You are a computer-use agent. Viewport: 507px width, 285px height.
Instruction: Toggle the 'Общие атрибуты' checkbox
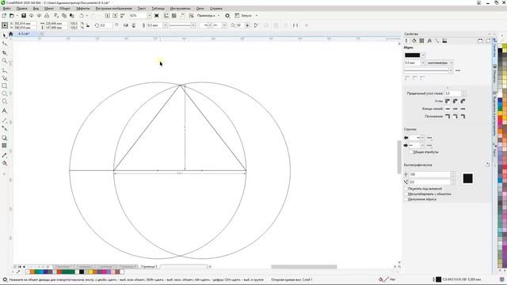[410, 152]
